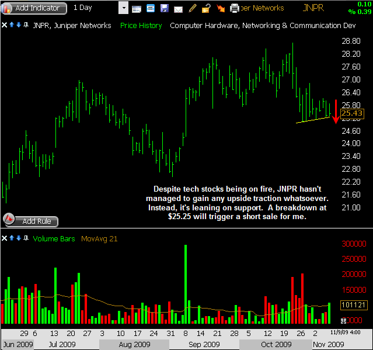Close the Volume Bars pane with X

[5, 238]
